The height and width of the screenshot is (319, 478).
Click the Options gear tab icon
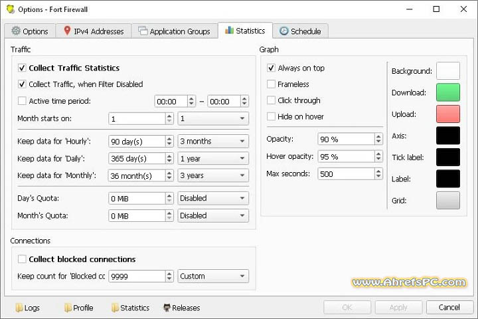(x=16, y=31)
